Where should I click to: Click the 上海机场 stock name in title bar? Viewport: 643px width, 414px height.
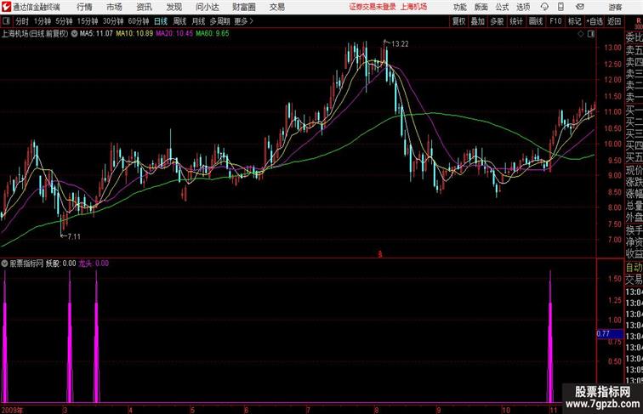click(x=413, y=7)
